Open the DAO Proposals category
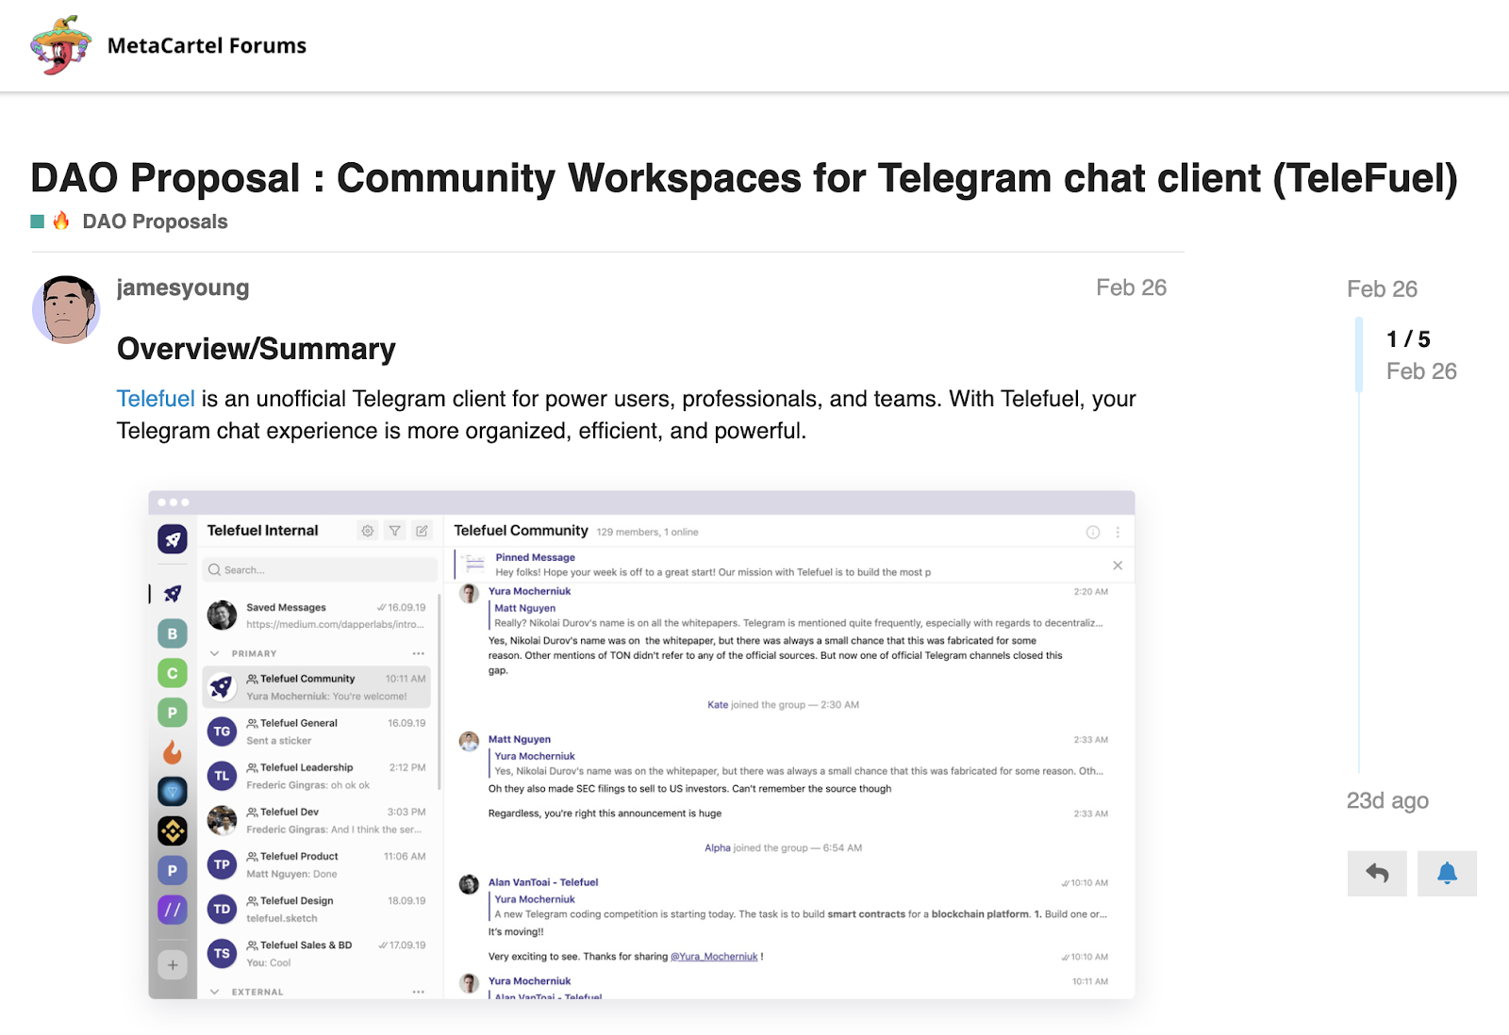The image size is (1509, 1035). pos(155,222)
